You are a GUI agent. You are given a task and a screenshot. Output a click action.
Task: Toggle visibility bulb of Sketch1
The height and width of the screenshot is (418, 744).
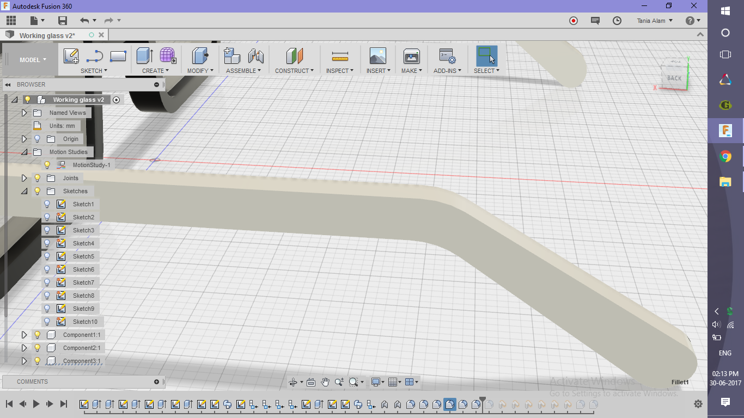[x=47, y=204]
